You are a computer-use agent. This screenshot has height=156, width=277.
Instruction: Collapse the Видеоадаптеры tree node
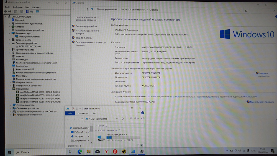(x=9, y=33)
